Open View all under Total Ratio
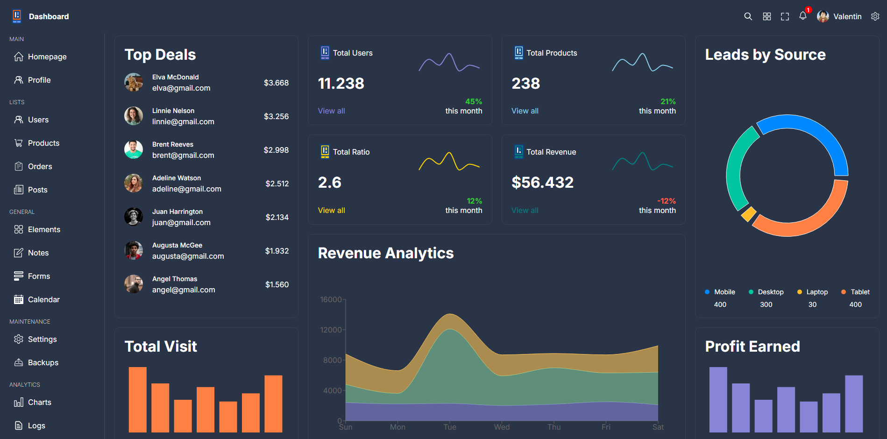887x439 pixels. (331, 210)
